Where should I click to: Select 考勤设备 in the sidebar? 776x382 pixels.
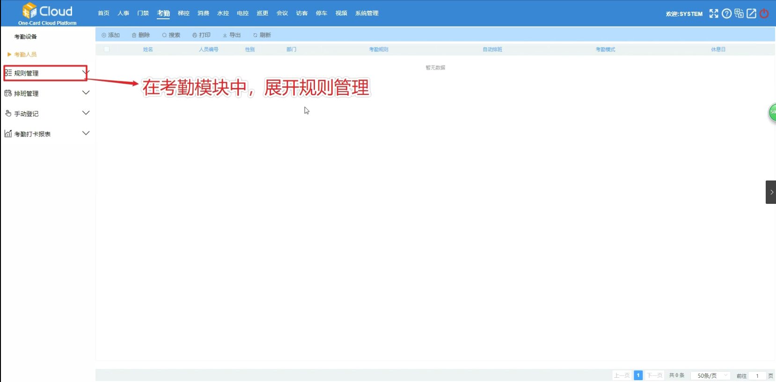(x=25, y=36)
